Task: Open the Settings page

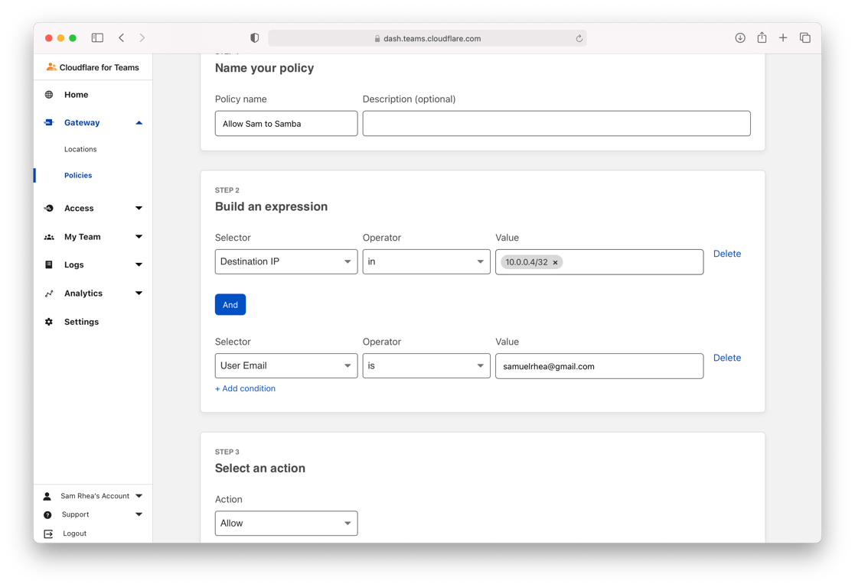Action: click(81, 322)
